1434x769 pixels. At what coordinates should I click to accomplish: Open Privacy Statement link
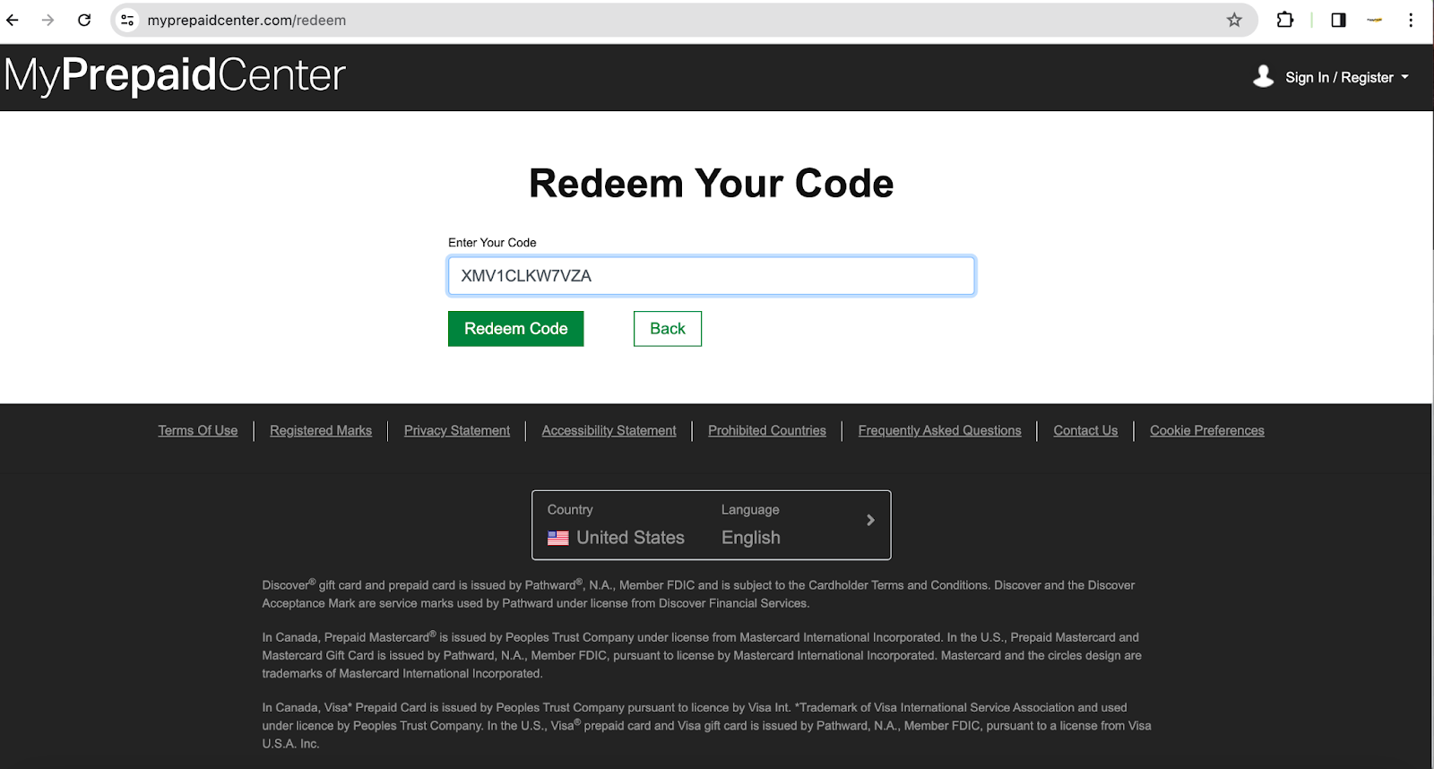pos(457,431)
